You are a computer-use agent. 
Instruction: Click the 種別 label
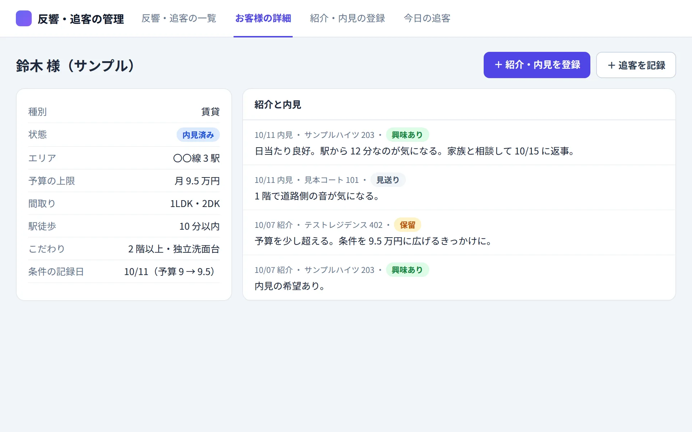pyautogui.click(x=37, y=112)
